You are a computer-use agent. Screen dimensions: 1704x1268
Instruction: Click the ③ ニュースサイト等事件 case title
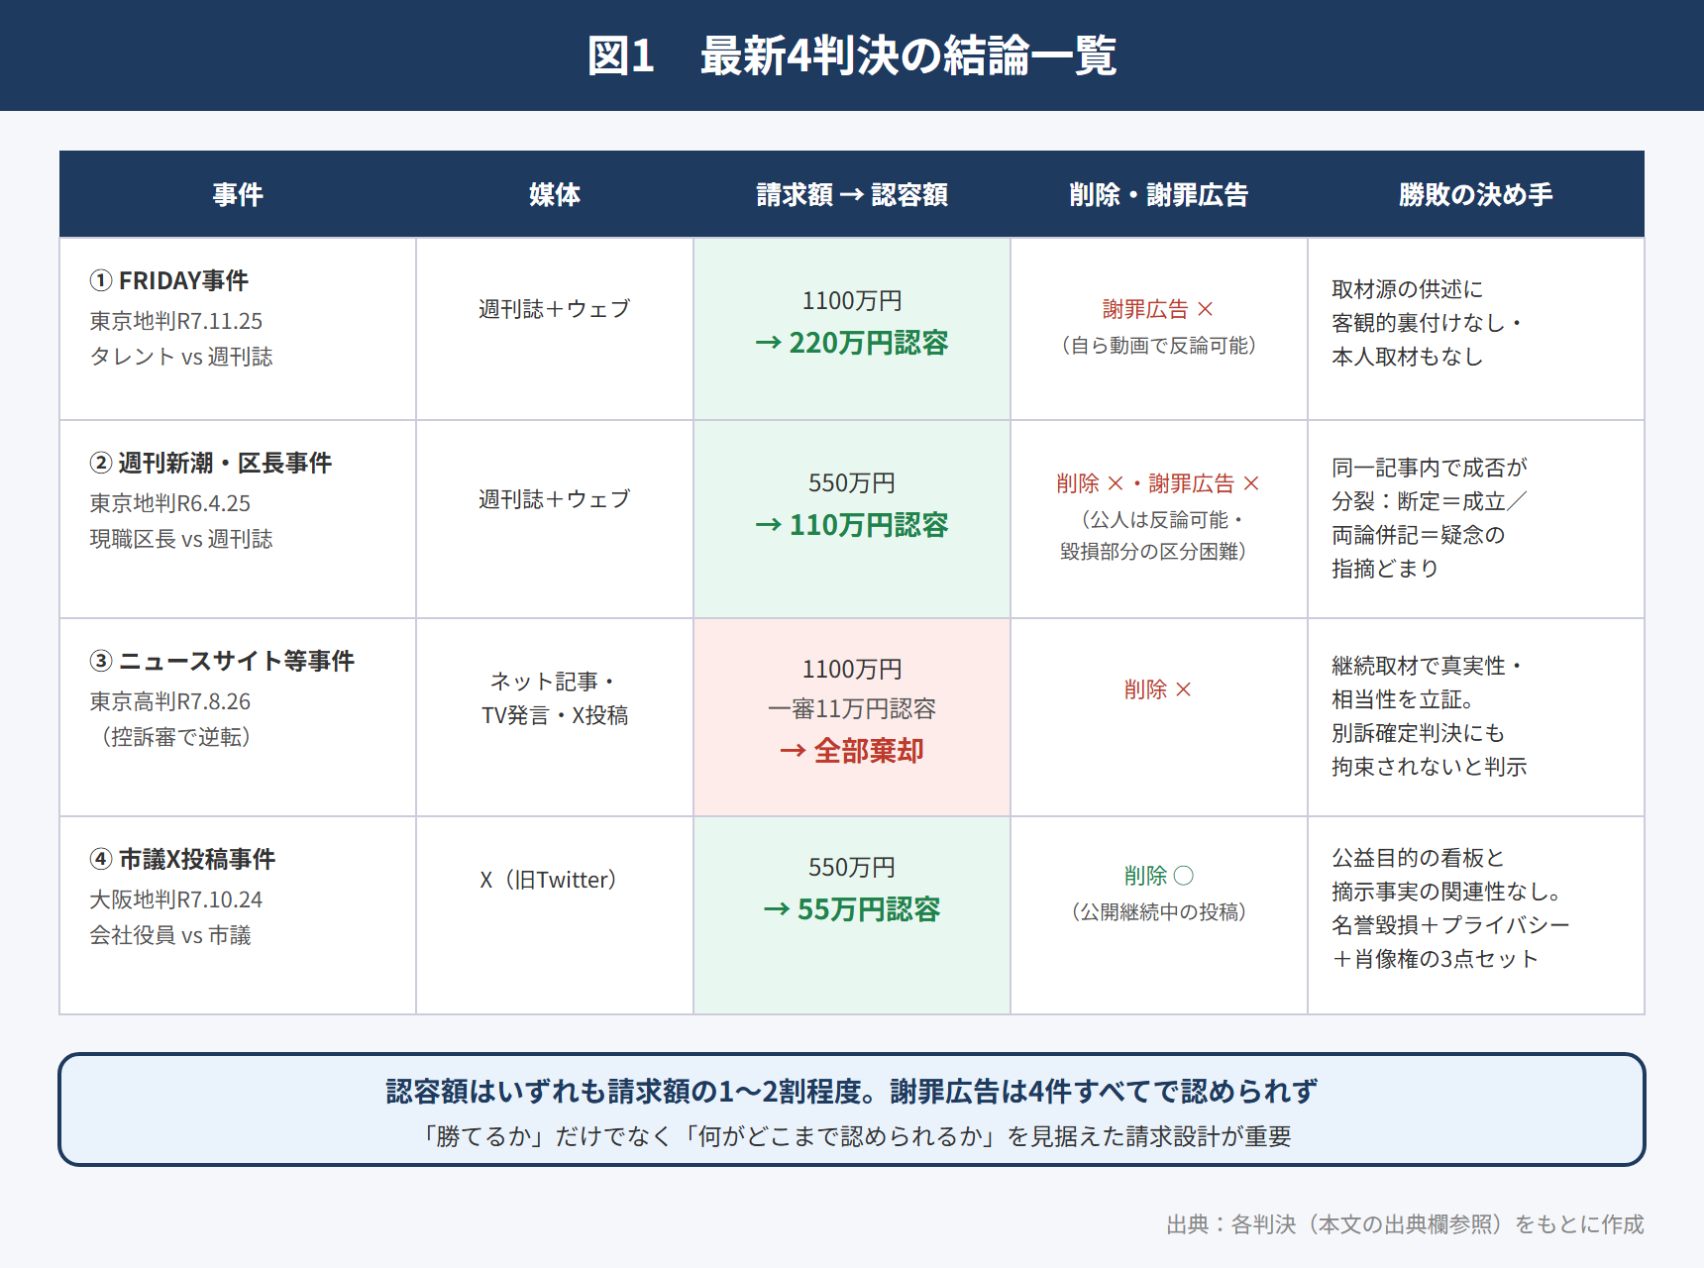222,661
